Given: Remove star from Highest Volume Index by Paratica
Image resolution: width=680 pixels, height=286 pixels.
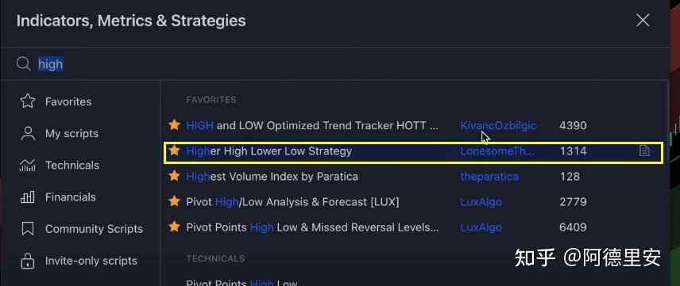Looking at the screenshot, I should (x=174, y=176).
